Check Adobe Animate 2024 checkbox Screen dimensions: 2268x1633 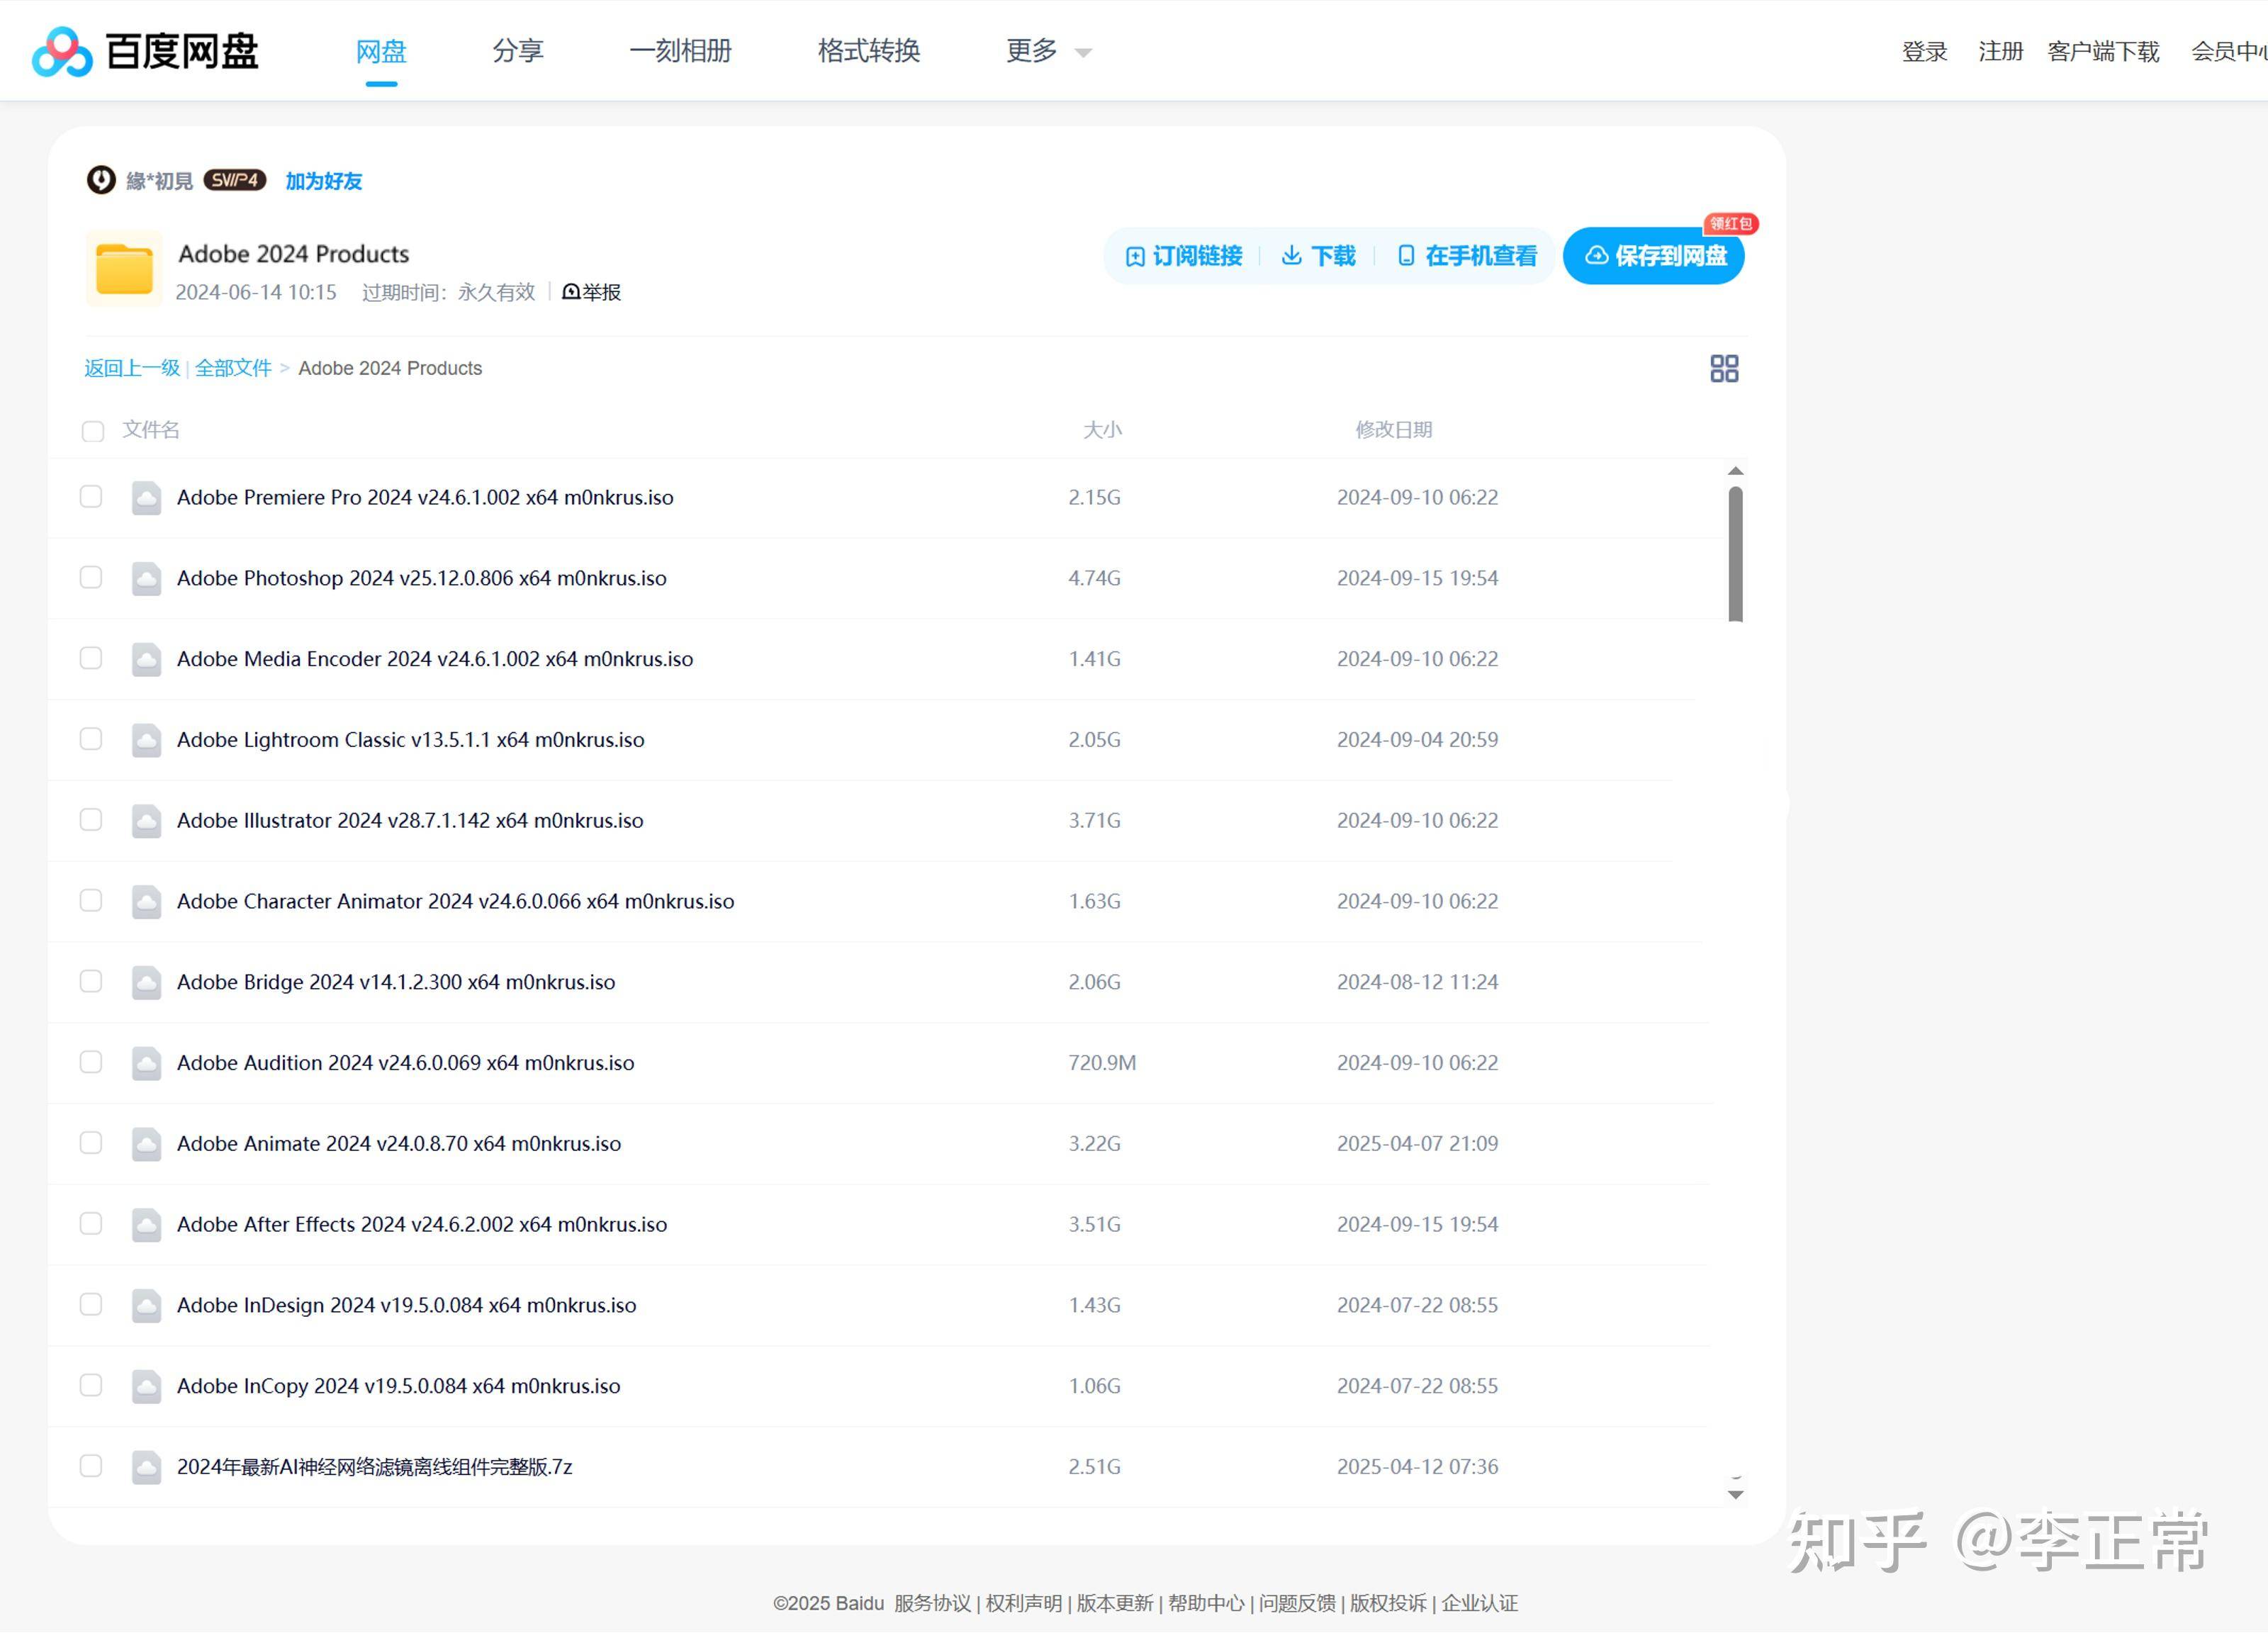91,1143
